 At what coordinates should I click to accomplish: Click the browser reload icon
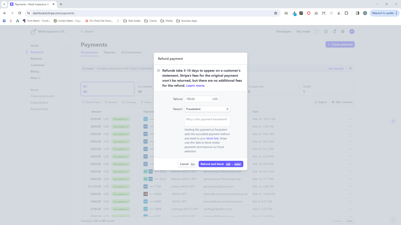tap(20, 13)
